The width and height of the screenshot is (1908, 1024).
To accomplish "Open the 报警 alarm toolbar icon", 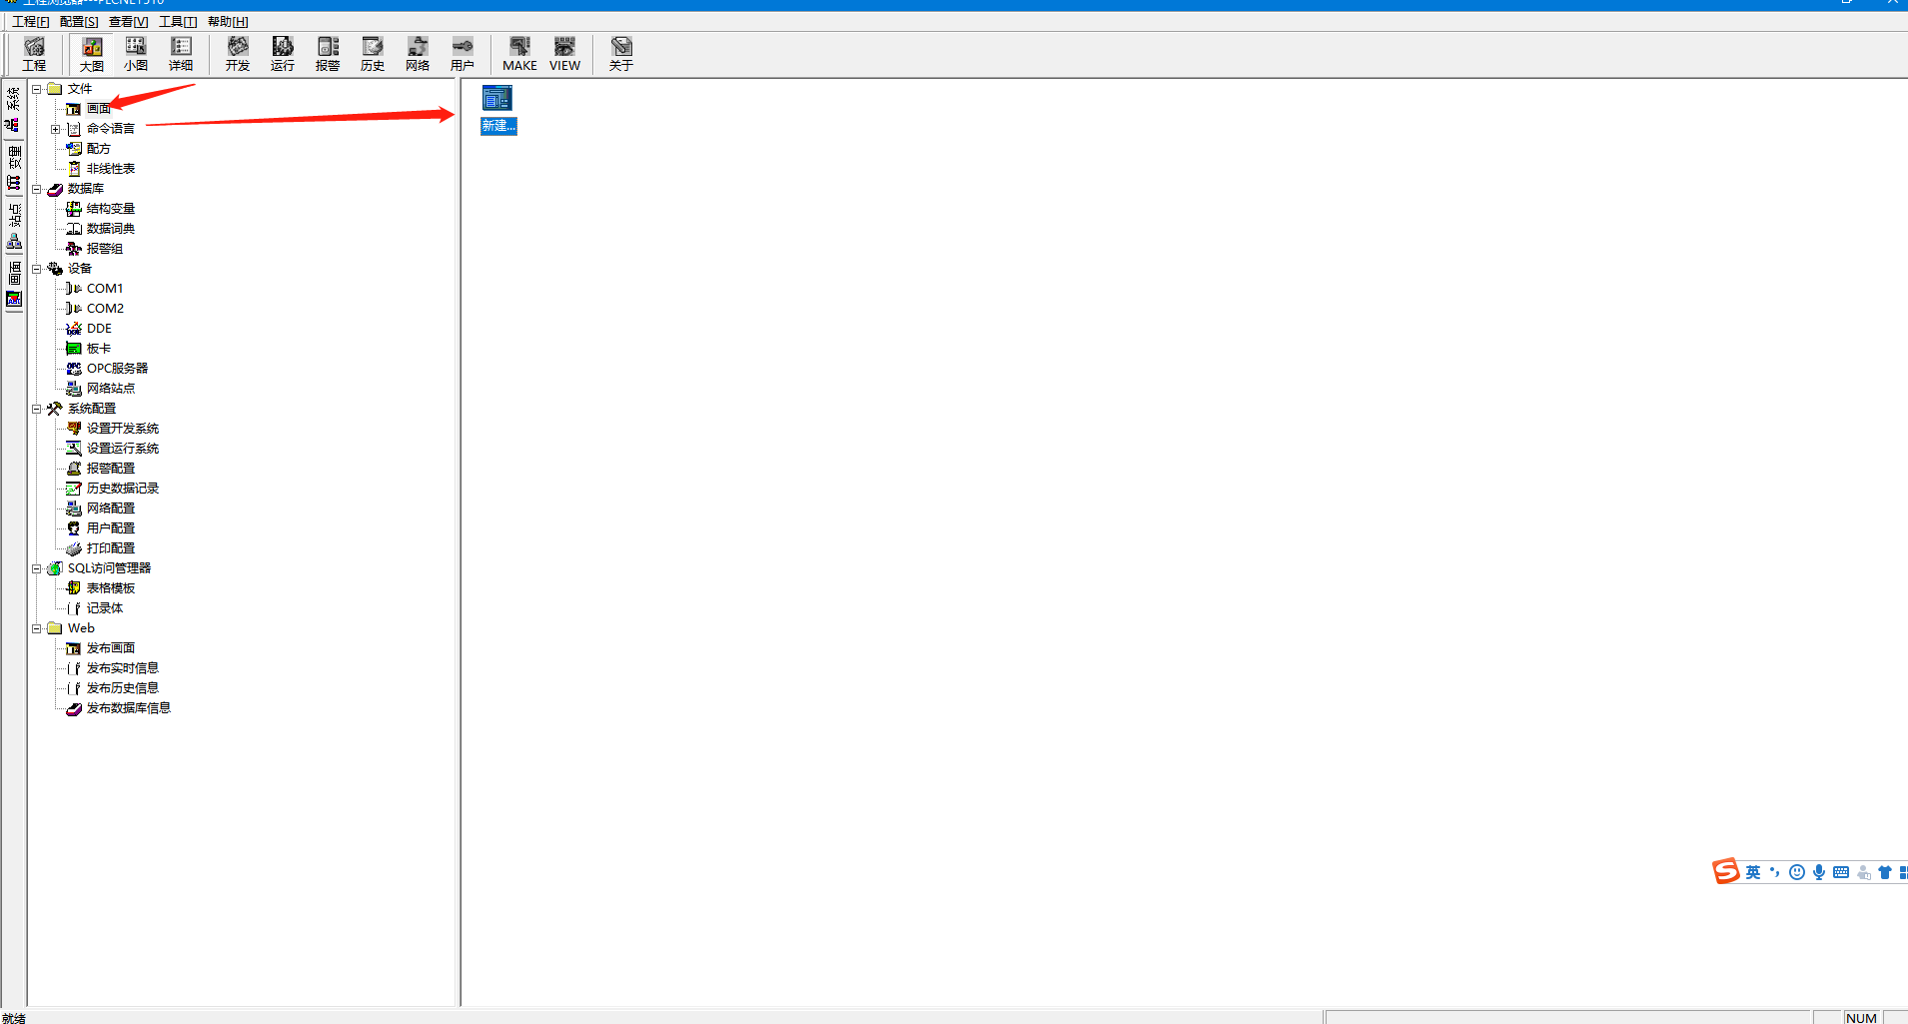I will 328,53.
